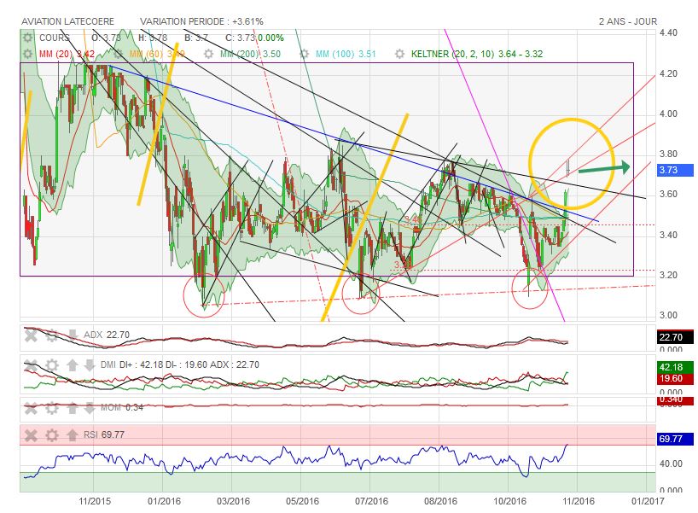Open the MM (100) settings gear
This screenshot has height=513, width=698.
pos(304,54)
